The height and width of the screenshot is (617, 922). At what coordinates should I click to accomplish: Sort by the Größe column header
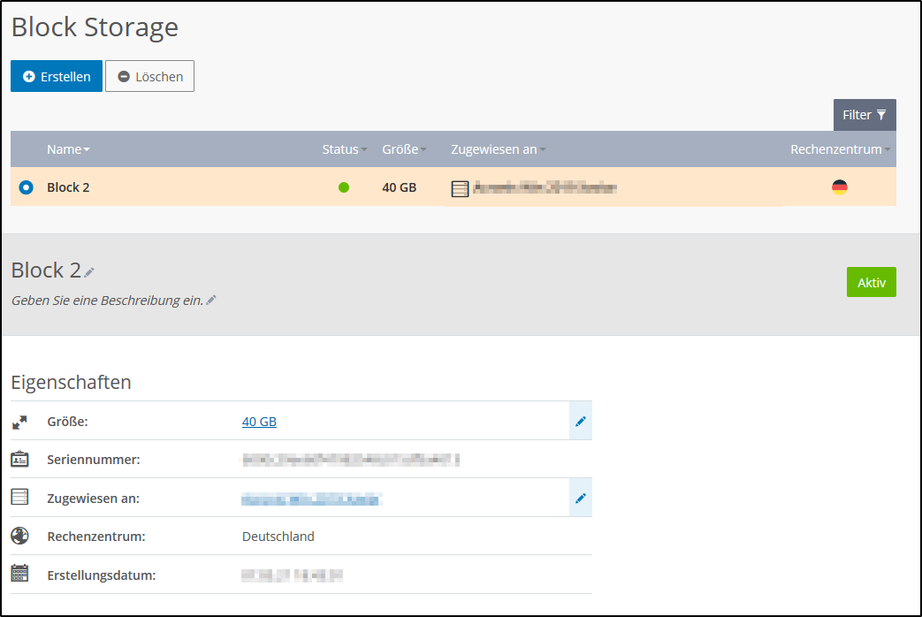(x=402, y=149)
